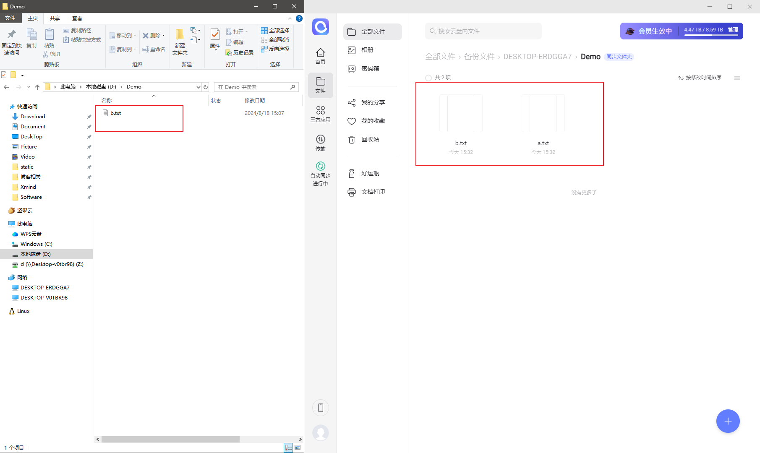Select b.txt in Explorer file list

pos(115,113)
